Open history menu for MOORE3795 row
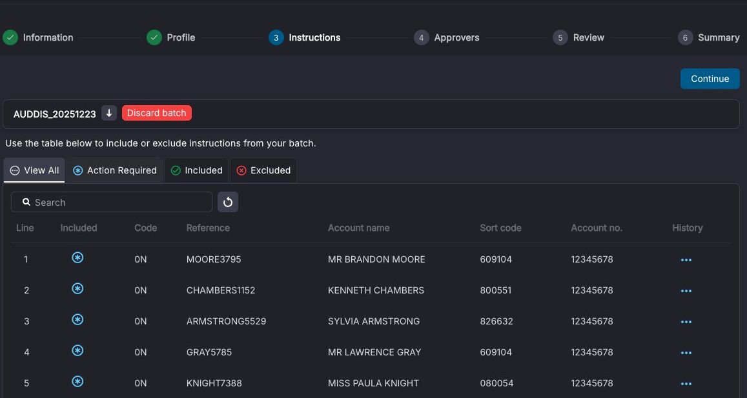The width and height of the screenshot is (747, 398). [686, 260]
